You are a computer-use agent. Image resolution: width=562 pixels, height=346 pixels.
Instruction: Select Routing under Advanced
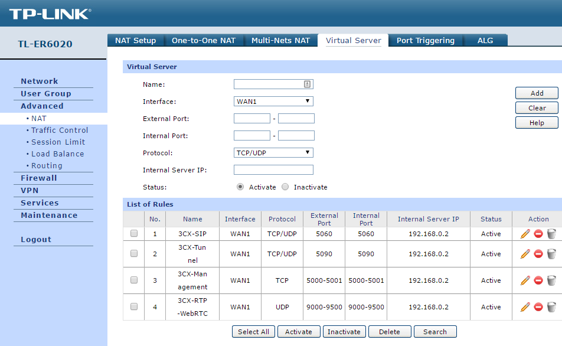pos(47,166)
